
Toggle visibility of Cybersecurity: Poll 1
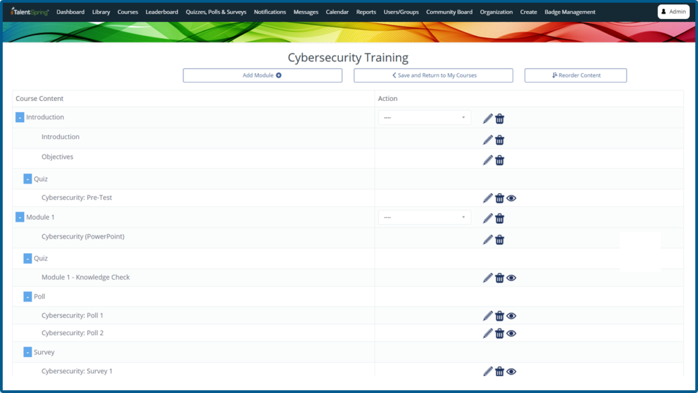point(511,316)
